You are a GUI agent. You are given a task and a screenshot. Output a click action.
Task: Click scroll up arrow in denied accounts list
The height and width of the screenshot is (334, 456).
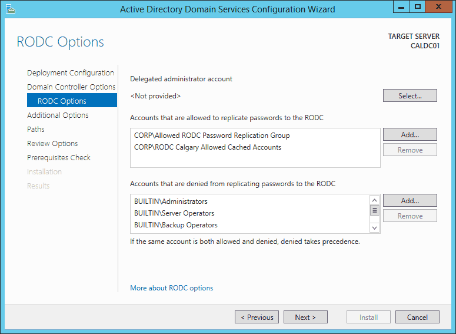coord(374,200)
